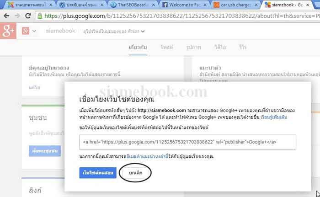Image resolution: width=320 pixels, height=197 pixels.
Task: Switch to the Welcome to Facebook tab
Action: click(184, 5)
